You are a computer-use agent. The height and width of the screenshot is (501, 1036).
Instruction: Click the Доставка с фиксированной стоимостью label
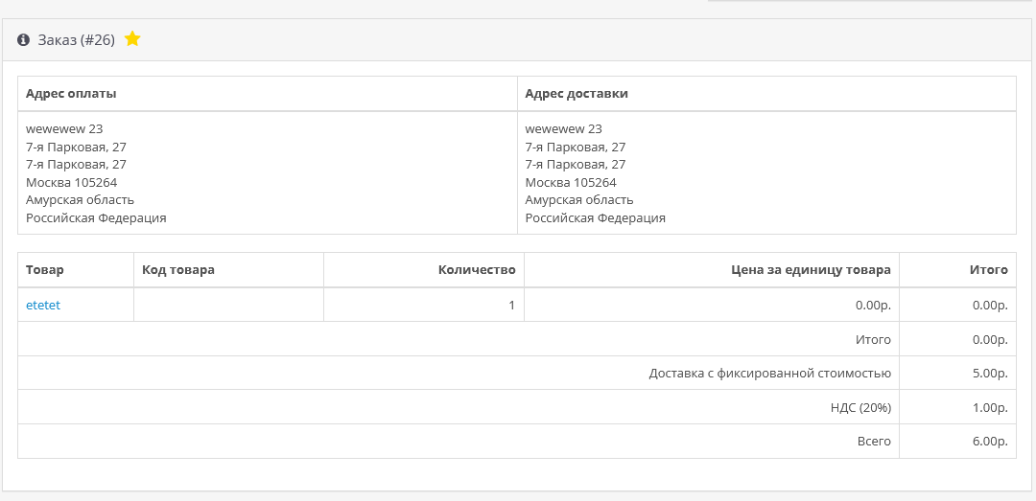(x=769, y=374)
